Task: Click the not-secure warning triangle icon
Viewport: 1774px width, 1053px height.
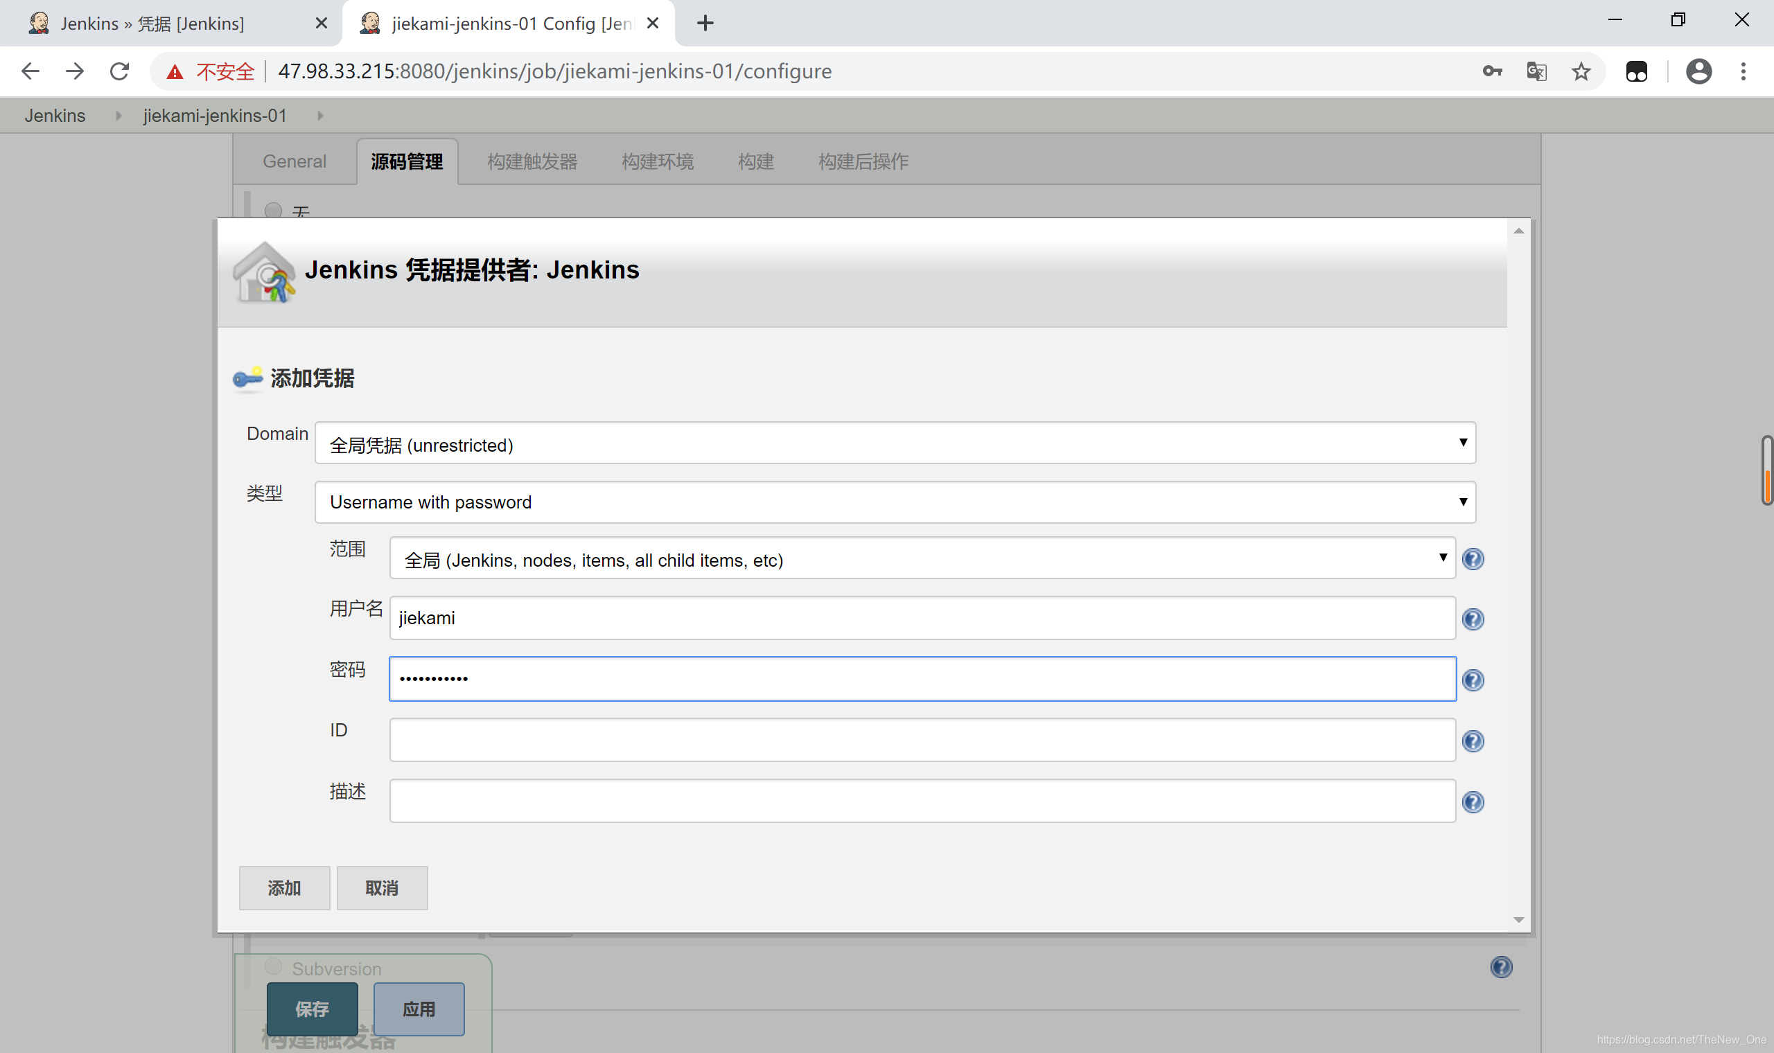Action: click(175, 71)
